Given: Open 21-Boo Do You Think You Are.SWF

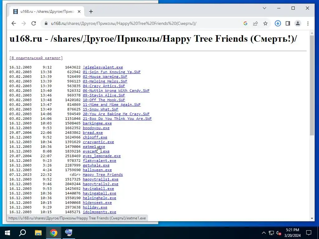Looking at the screenshot, I should click(117, 119).
